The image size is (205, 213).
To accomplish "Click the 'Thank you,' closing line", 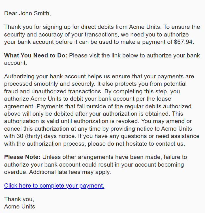I will pyautogui.click(x=19, y=199).
